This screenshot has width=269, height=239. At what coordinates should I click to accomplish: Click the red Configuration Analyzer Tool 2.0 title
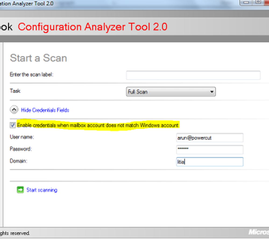coord(93,27)
